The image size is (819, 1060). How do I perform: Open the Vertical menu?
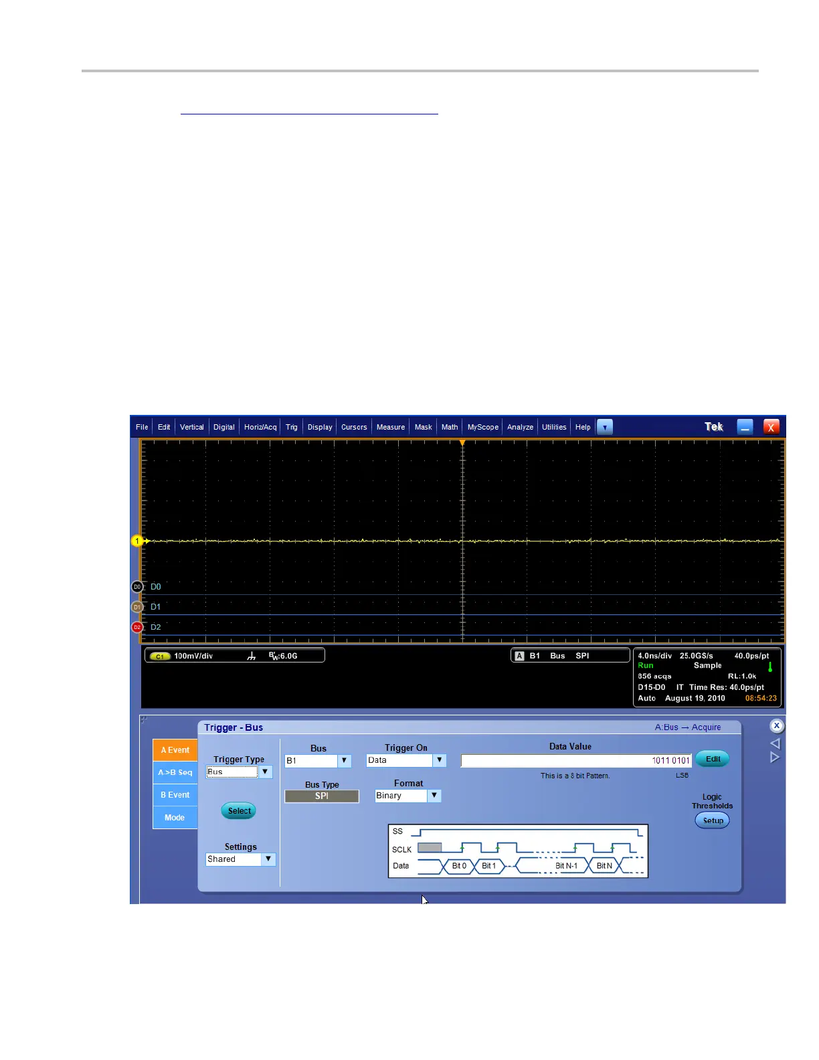[192, 427]
